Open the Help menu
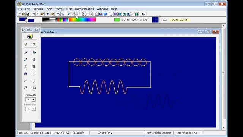Image resolution: width=243 pixels, height=137 pixels. click(x=114, y=9)
